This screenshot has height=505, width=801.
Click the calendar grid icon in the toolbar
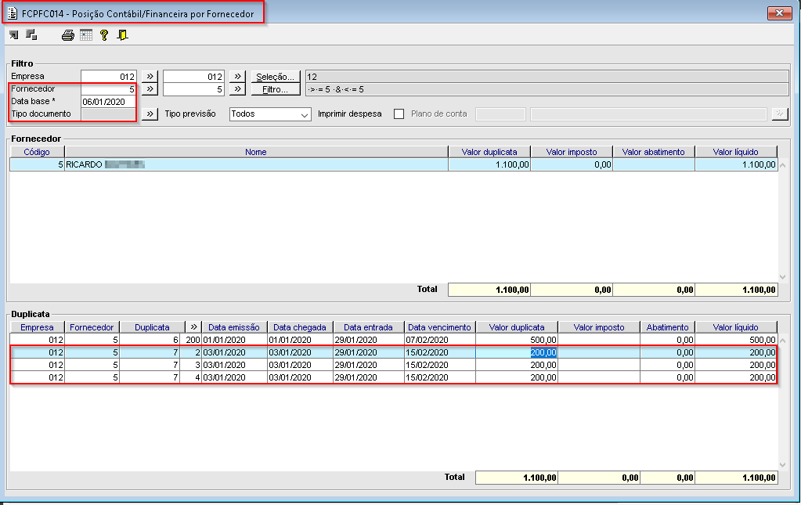coord(86,35)
